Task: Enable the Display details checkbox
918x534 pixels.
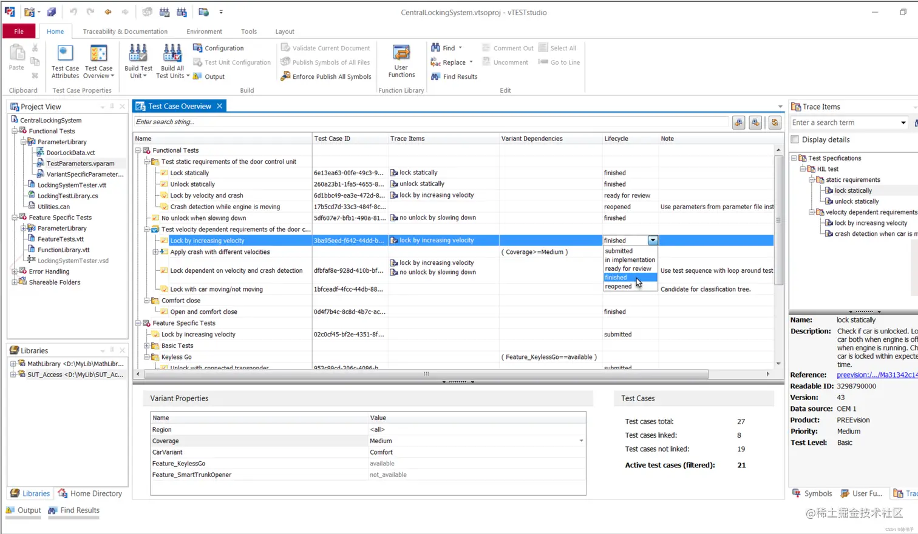Action: click(x=795, y=139)
